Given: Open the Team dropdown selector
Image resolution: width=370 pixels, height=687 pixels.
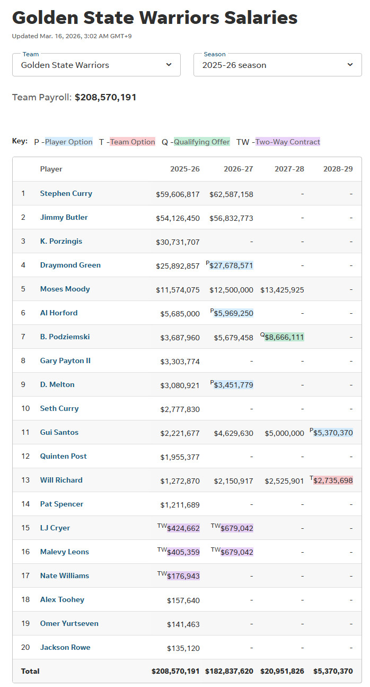Looking at the screenshot, I should [95, 65].
